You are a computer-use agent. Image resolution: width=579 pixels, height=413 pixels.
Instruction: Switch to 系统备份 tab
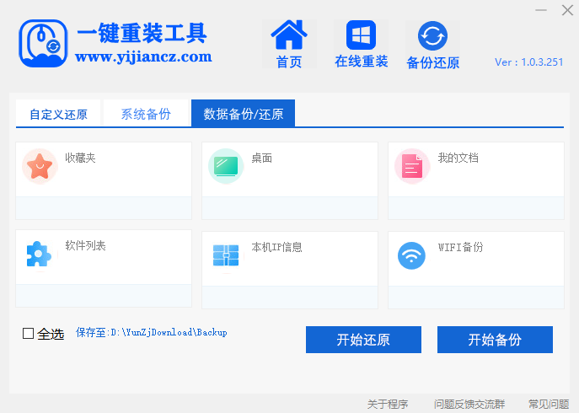click(146, 114)
